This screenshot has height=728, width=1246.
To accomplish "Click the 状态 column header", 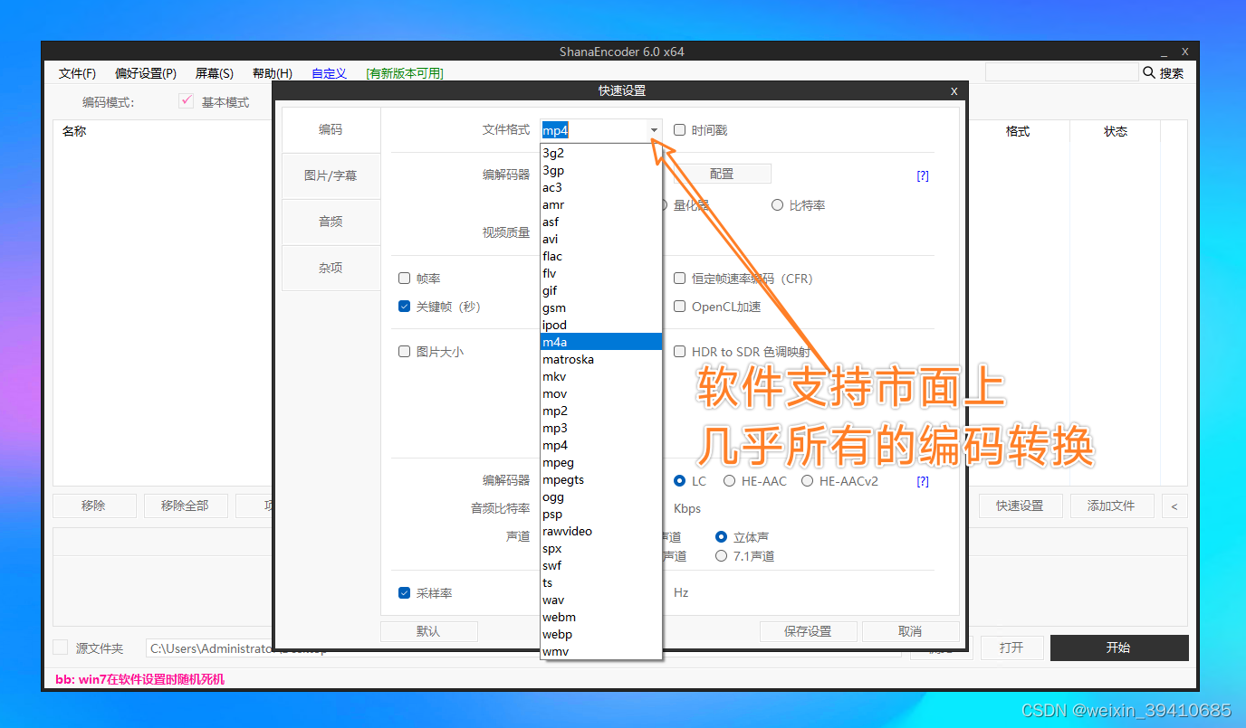I will coord(1116,131).
